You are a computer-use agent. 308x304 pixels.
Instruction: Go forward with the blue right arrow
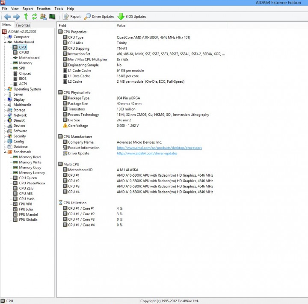[x=17, y=17]
